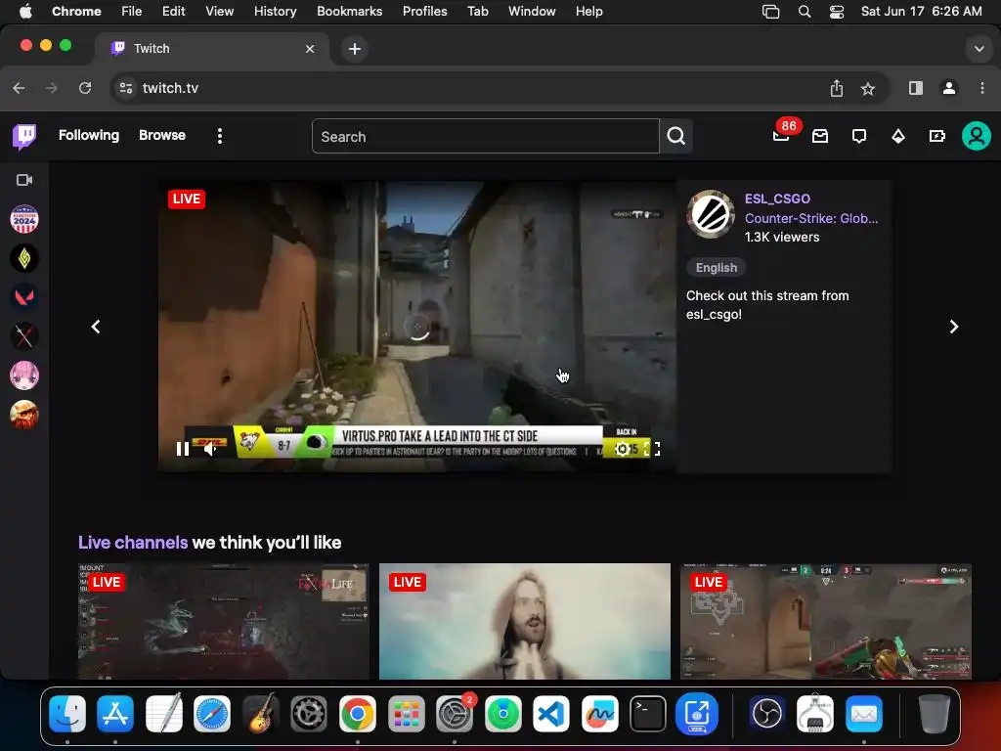This screenshot has width=1001, height=751.
Task: Expand followed channels camera icon in sidebar
Action: (x=24, y=180)
